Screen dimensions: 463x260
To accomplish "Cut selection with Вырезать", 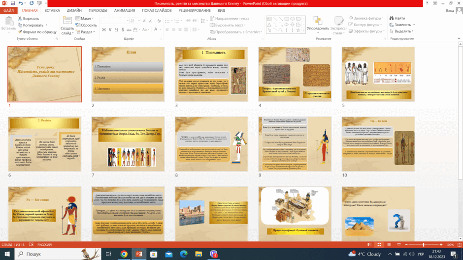I will coord(29,18).
